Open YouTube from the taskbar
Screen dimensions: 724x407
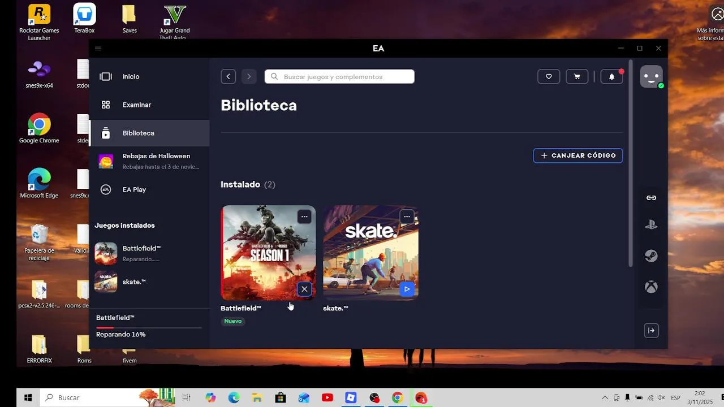point(327,398)
